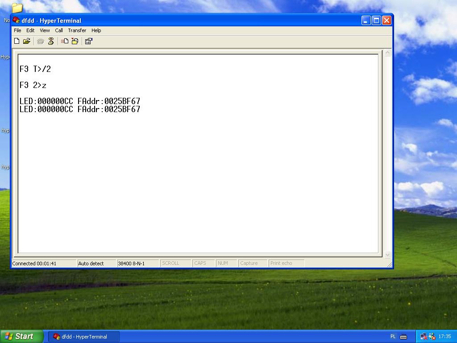457x343 pixels.
Task: Click the 'F3 2>z' terminal line
Action: (x=33, y=85)
